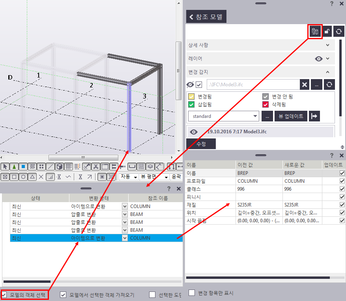Toggle the select construction lines diagonal switch

pos(50,167)
